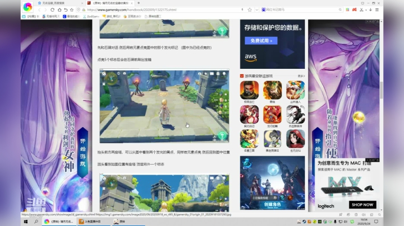Click the browser status bar mute icon
Screen dimensions: 404x226
(x=364, y=214)
